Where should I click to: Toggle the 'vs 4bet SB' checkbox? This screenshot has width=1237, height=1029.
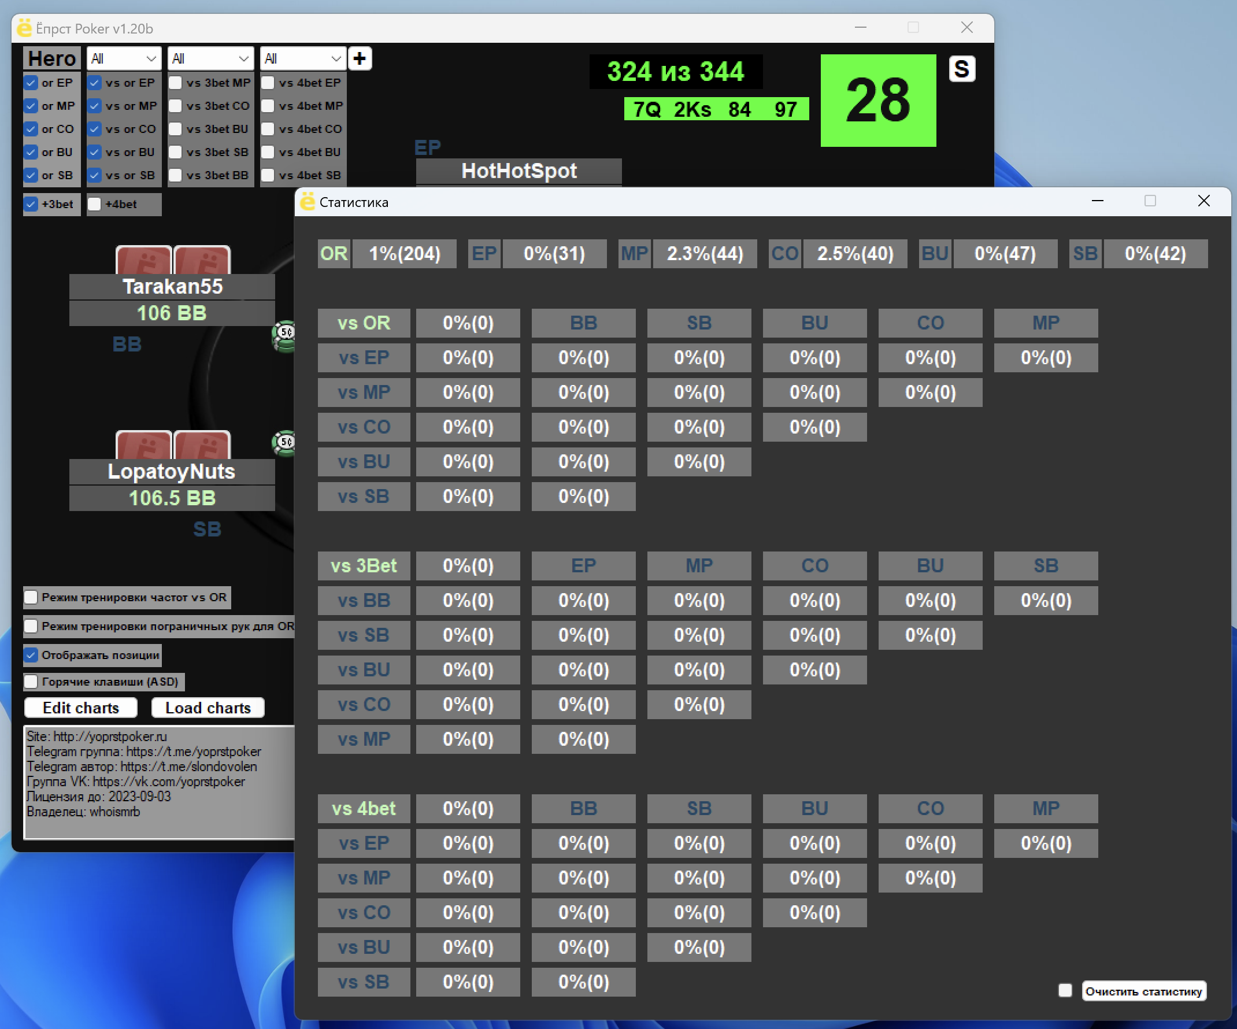[x=268, y=175]
